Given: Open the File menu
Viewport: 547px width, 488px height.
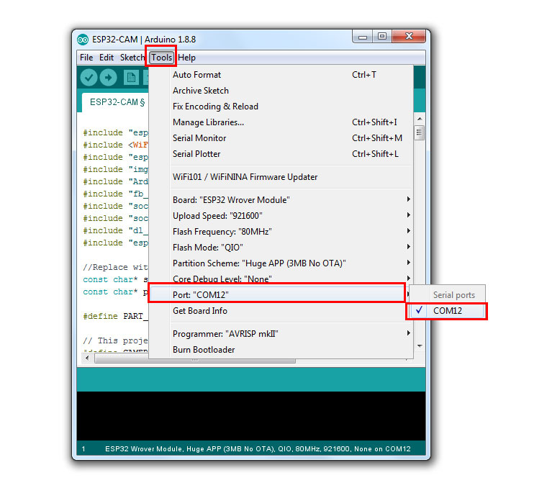Looking at the screenshot, I should (x=86, y=58).
